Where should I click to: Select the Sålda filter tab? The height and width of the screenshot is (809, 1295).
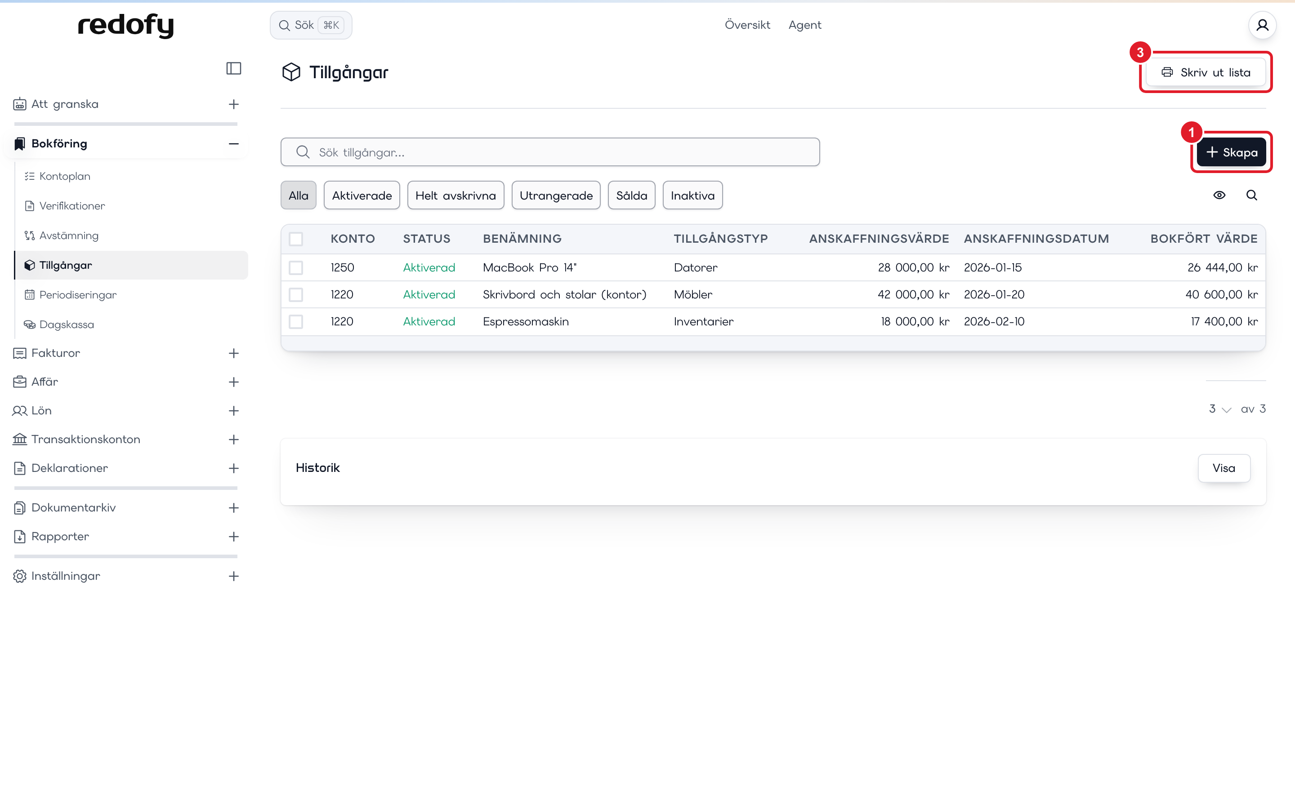(x=631, y=196)
